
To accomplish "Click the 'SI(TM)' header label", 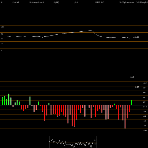I will click(56, 2).
